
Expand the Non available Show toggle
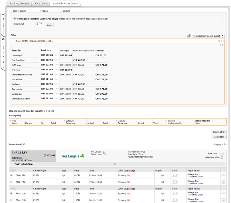tap(209, 123)
